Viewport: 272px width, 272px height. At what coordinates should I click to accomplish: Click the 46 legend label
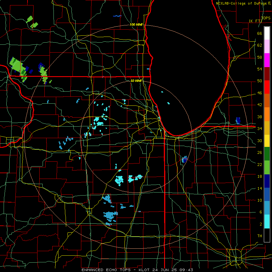(x=260, y=93)
